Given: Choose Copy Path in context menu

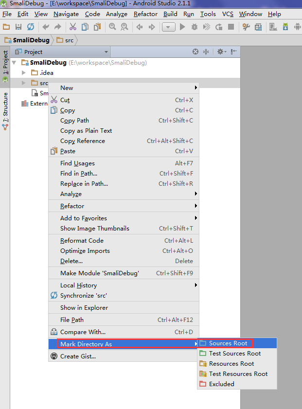Looking at the screenshot, I should 124,121.
